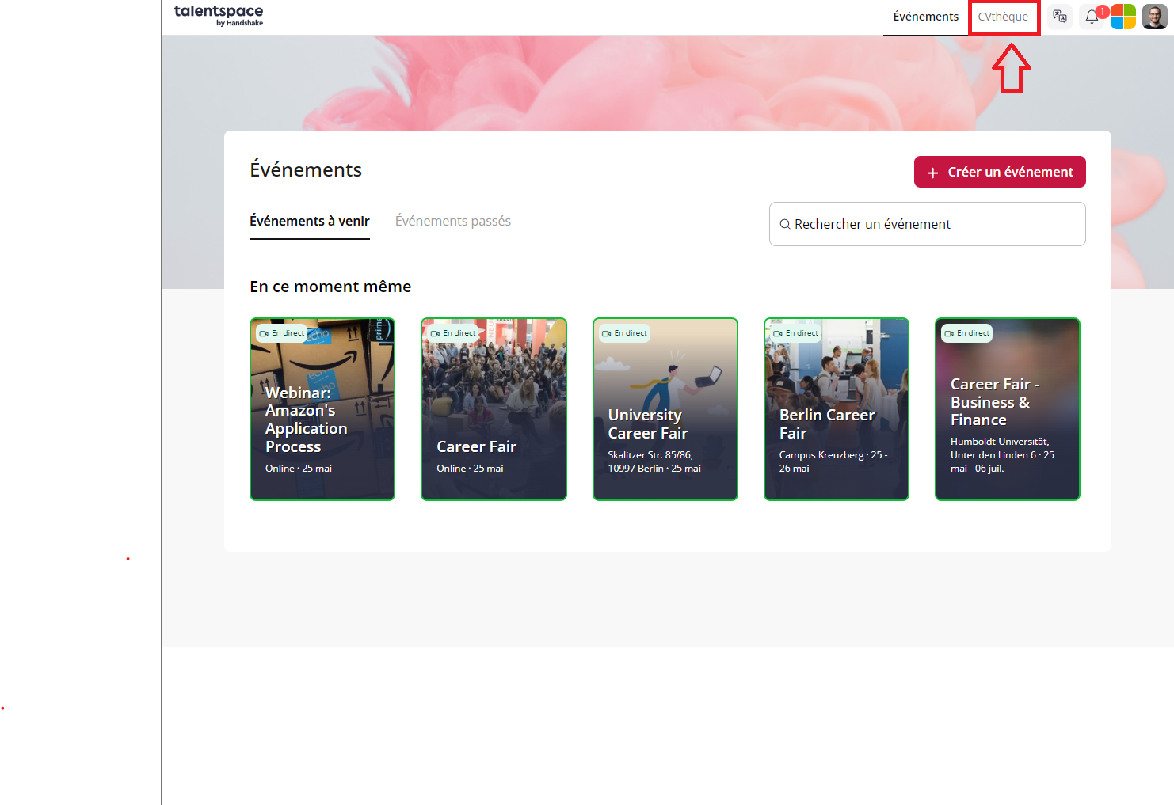This screenshot has height=805, width=1174.
Task: Click the En direct badge on Amazon webinar card
Action: point(281,333)
